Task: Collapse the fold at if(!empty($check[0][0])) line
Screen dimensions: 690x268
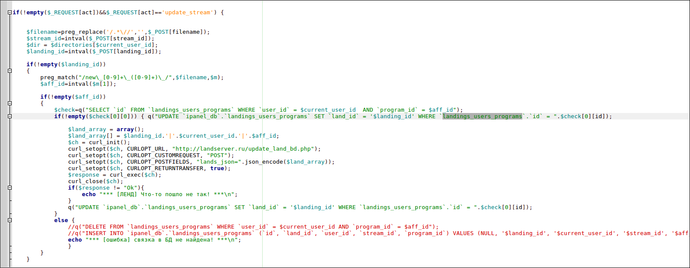Action: pyautogui.click(x=10, y=116)
